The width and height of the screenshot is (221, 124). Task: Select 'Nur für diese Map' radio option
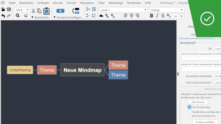pyautogui.click(x=189, y=107)
